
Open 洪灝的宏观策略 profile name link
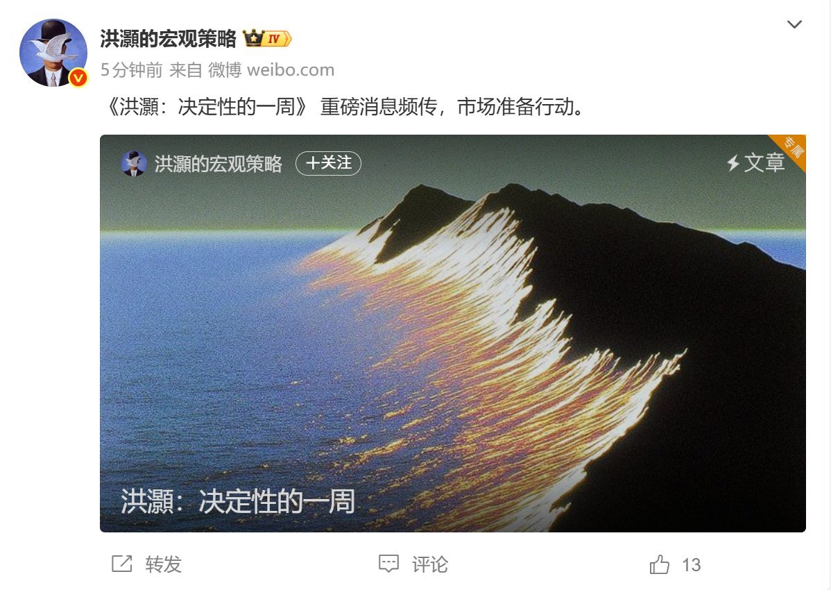pyautogui.click(x=168, y=39)
